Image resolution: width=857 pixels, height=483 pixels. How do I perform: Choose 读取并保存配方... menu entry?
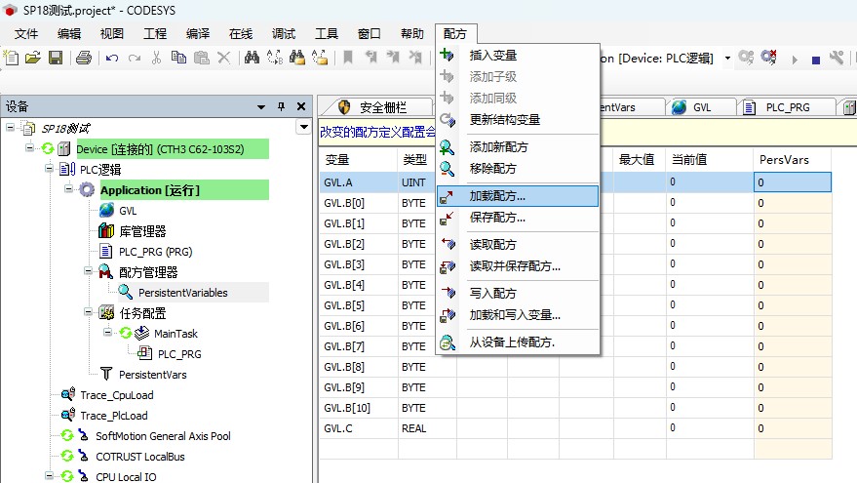tap(518, 266)
